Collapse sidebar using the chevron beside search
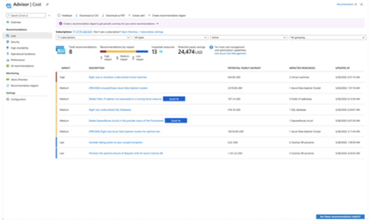Screen dimensions: 371x224 (49, 15)
